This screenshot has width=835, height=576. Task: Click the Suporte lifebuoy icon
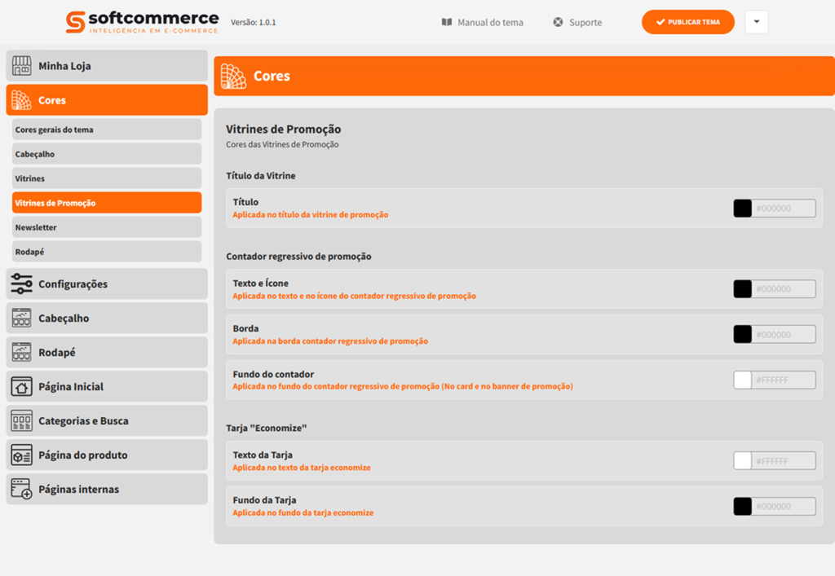coord(558,22)
